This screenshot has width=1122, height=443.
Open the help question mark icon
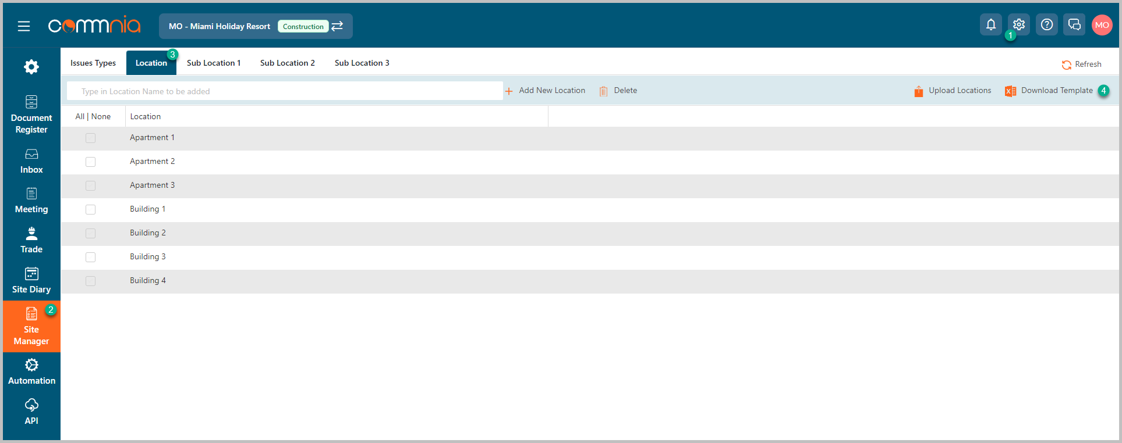coord(1046,25)
